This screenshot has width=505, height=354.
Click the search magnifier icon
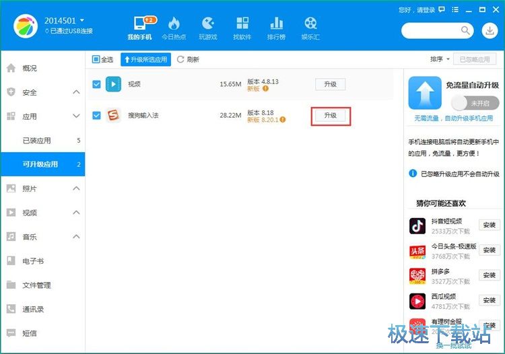(465, 30)
